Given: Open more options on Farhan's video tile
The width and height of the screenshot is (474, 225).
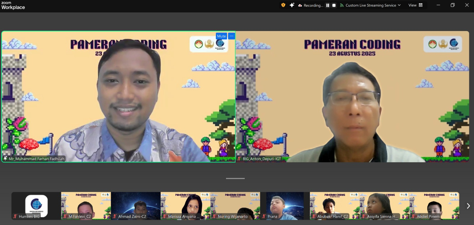Looking at the screenshot, I should 232,36.
